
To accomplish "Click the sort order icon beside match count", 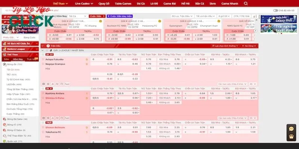I will 255,16.
